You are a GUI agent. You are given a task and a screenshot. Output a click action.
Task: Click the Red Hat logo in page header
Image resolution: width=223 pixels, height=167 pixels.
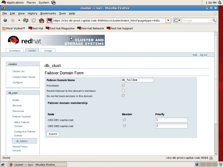click(x=25, y=40)
